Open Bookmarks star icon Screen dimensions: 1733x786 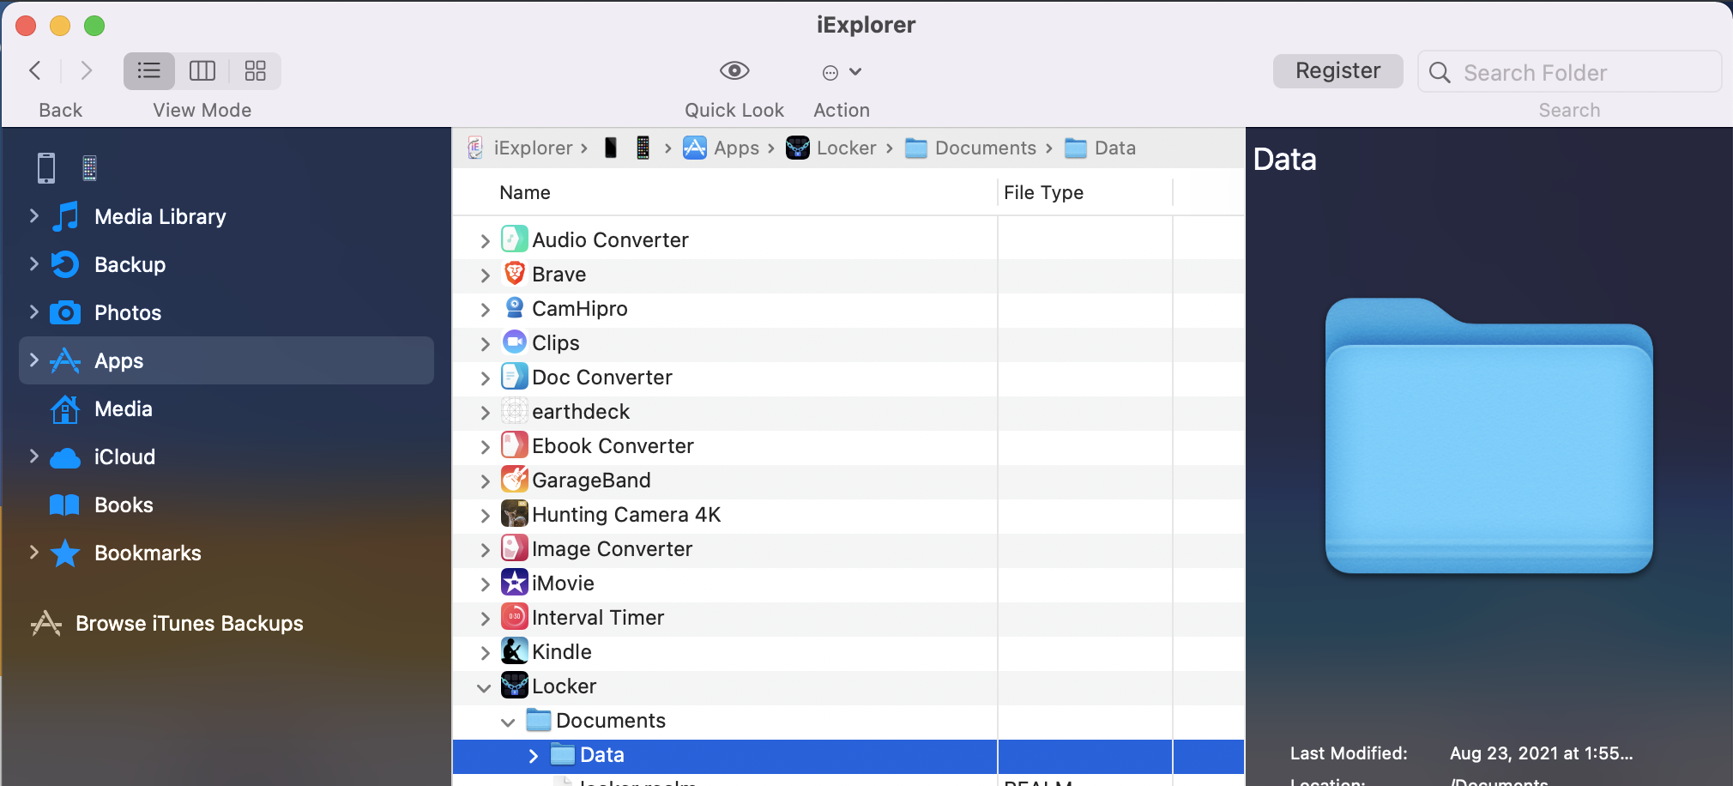65,553
